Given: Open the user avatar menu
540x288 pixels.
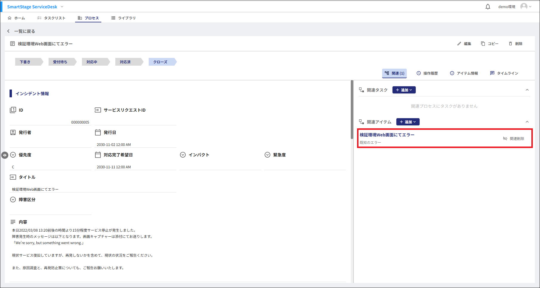Looking at the screenshot, I should click(526, 7).
